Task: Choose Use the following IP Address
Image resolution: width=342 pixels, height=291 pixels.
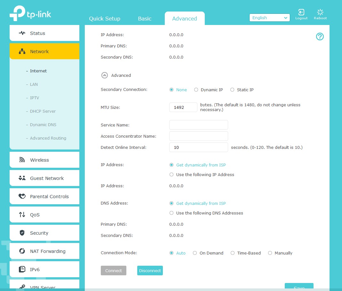Action: [x=171, y=175]
